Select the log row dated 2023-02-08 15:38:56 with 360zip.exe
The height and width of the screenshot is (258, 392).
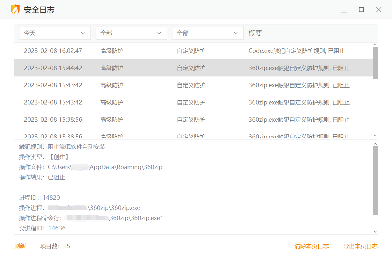pos(193,119)
